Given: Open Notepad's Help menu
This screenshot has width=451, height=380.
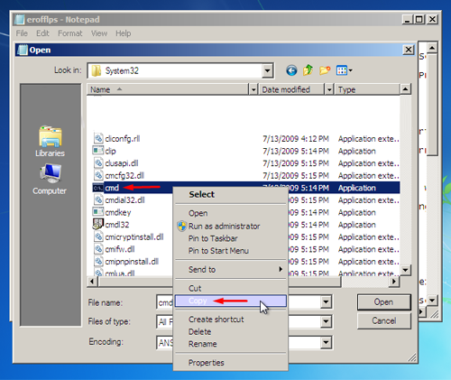Looking at the screenshot, I should (x=124, y=33).
